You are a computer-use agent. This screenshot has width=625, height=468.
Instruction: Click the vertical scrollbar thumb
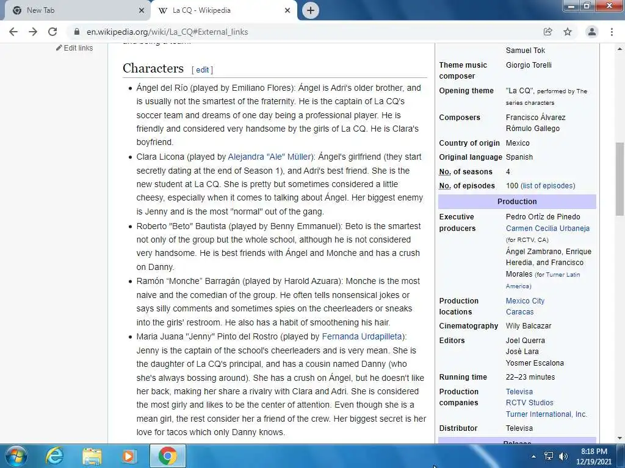click(x=620, y=179)
